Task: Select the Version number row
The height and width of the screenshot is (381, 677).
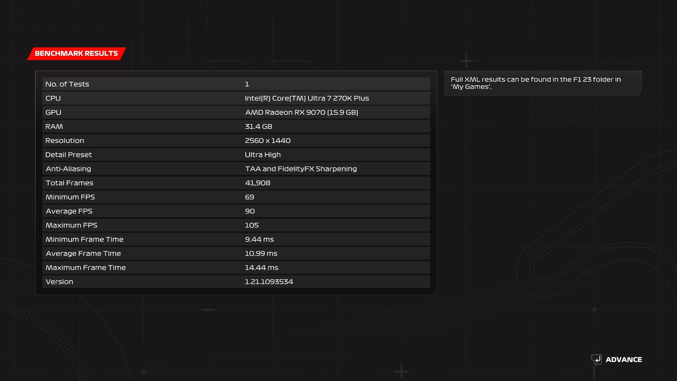Action: (236, 282)
